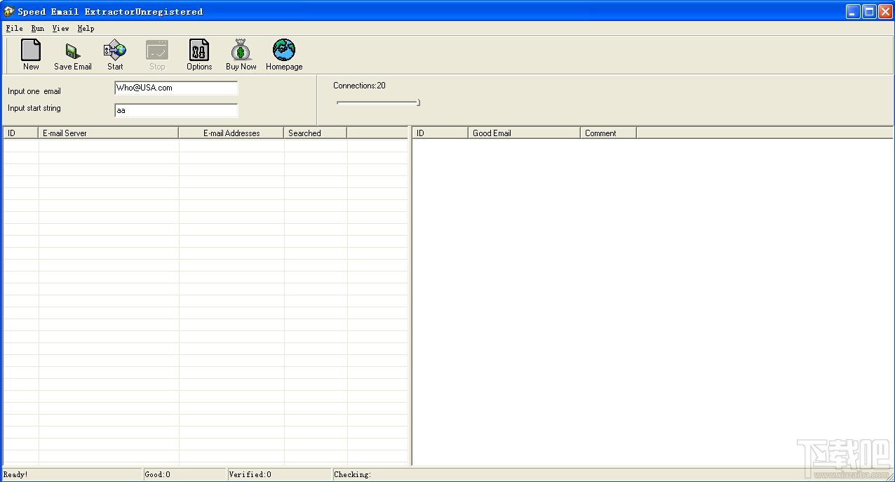Screen dimensions: 895x482
Task: Click the Input one email label
Action: (34, 91)
